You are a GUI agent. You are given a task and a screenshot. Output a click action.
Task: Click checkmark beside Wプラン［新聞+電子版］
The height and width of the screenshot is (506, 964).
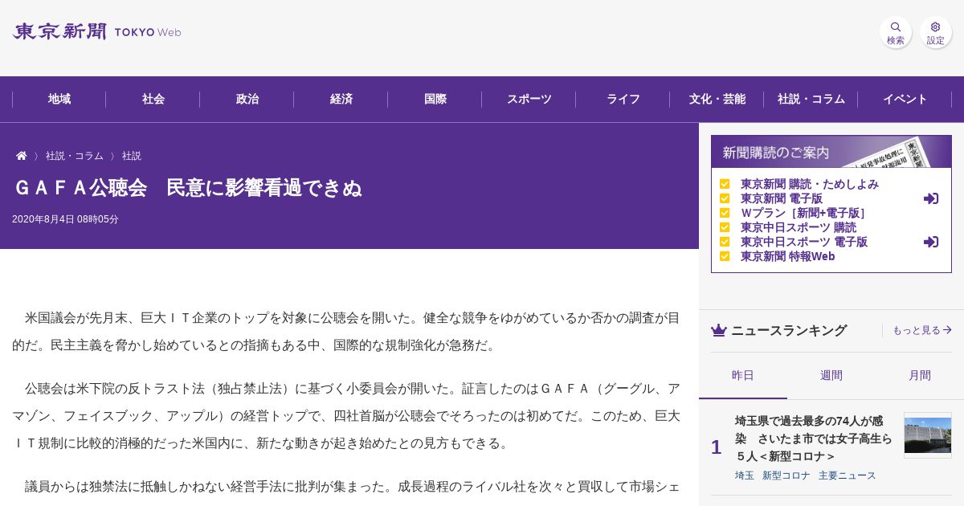725,213
